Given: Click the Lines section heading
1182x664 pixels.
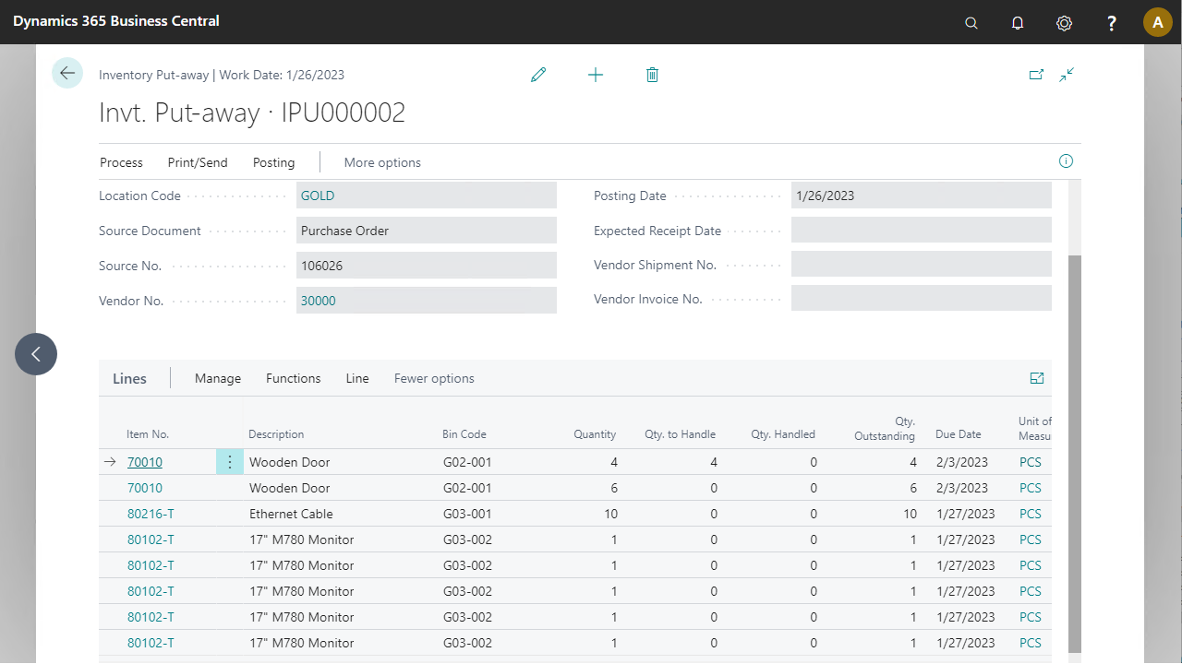Looking at the screenshot, I should [129, 378].
